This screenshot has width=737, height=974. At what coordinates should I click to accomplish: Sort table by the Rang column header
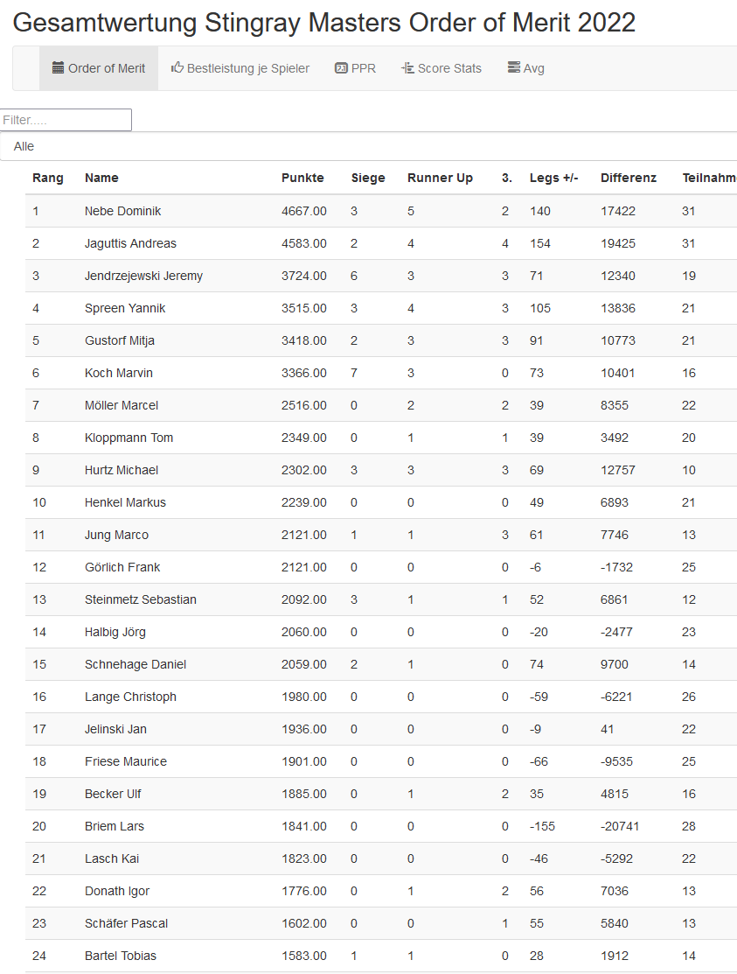pos(48,178)
